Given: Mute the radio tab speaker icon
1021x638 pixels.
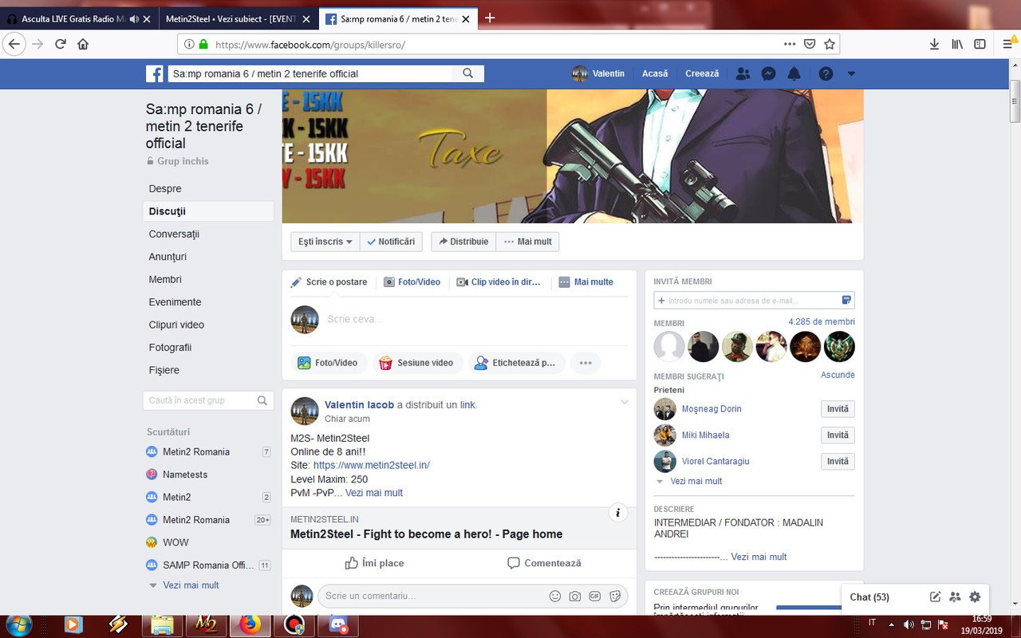Looking at the screenshot, I should (133, 18).
